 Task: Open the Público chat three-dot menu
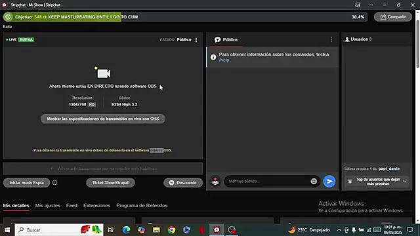pos(331,39)
